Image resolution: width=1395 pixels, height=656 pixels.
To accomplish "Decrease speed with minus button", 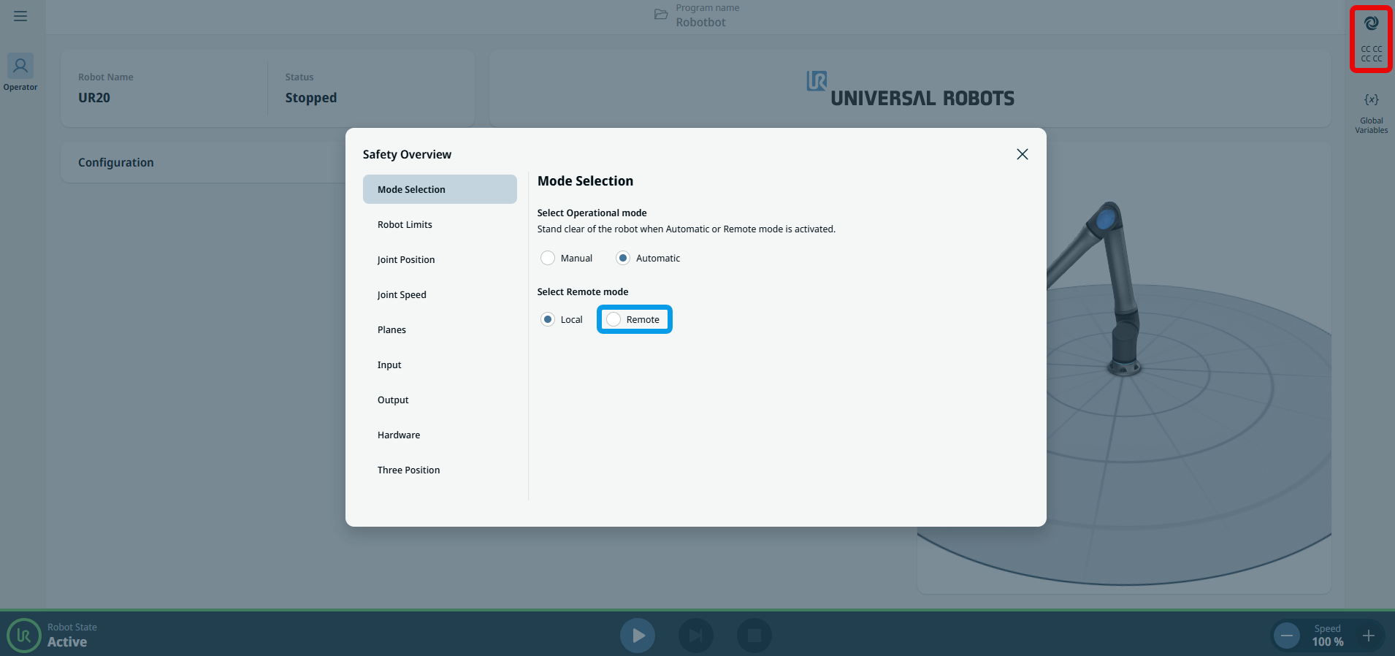I will click(1287, 636).
